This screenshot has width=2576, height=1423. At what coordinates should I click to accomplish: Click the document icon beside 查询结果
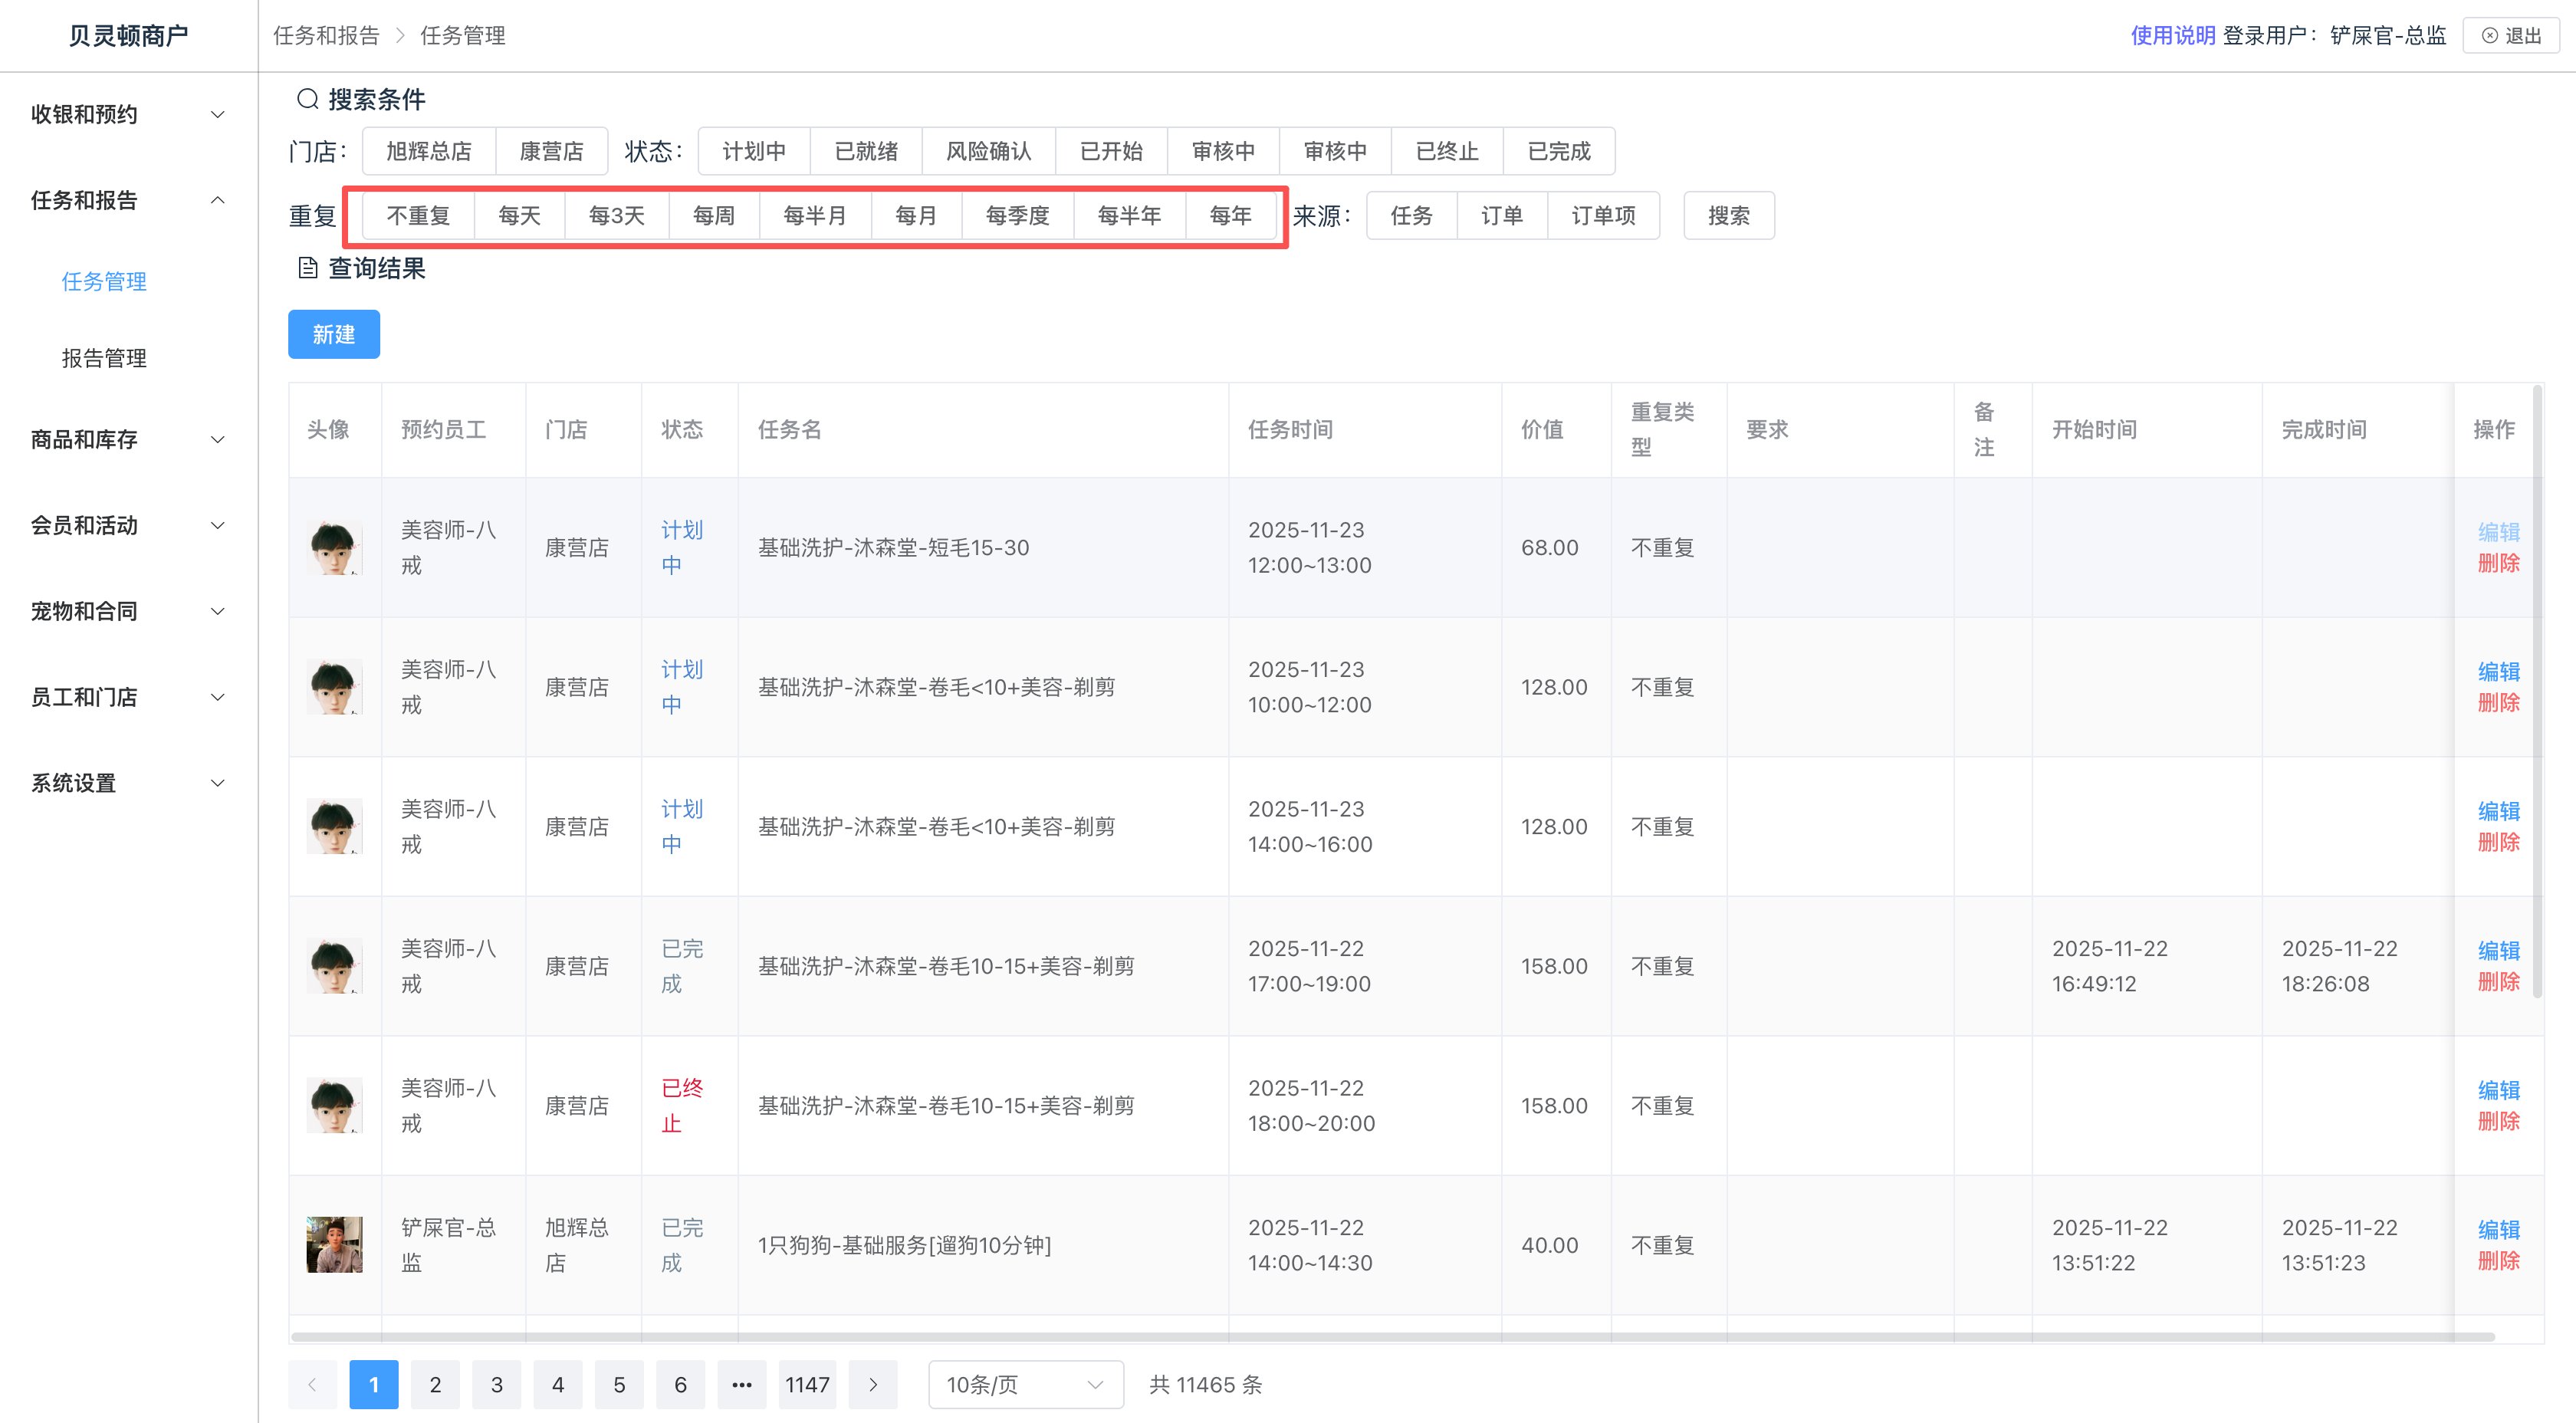pyautogui.click(x=307, y=268)
